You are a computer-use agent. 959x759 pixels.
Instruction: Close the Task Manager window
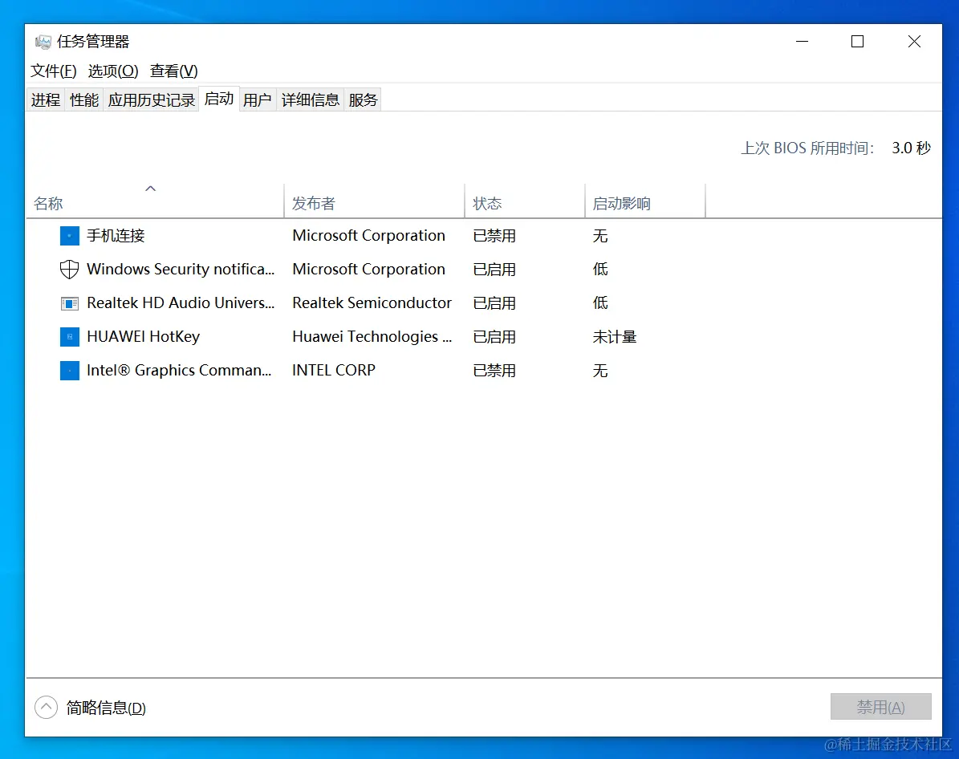click(914, 42)
